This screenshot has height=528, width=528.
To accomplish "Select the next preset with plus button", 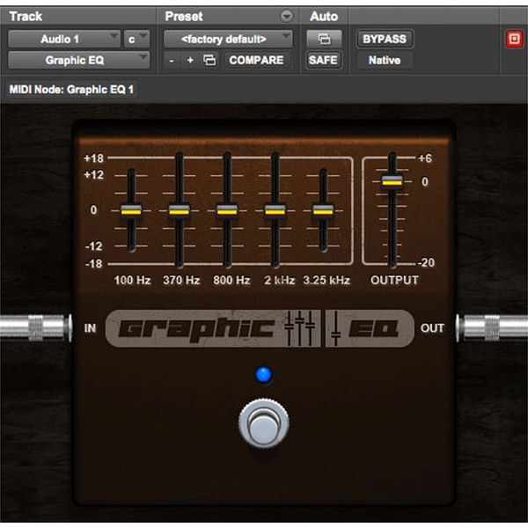I will [x=190, y=61].
